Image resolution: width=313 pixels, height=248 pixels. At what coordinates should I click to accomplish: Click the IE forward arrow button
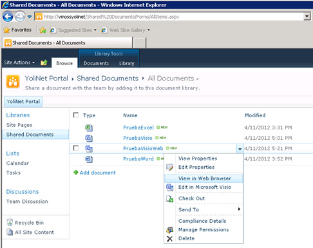(20, 17)
